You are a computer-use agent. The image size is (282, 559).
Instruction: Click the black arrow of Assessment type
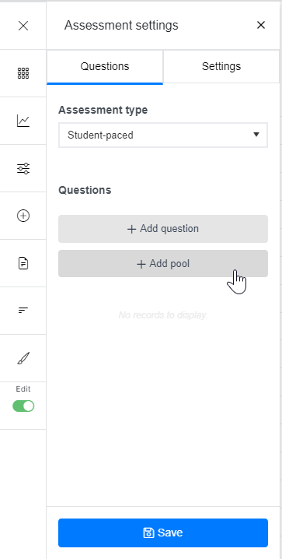tap(256, 135)
